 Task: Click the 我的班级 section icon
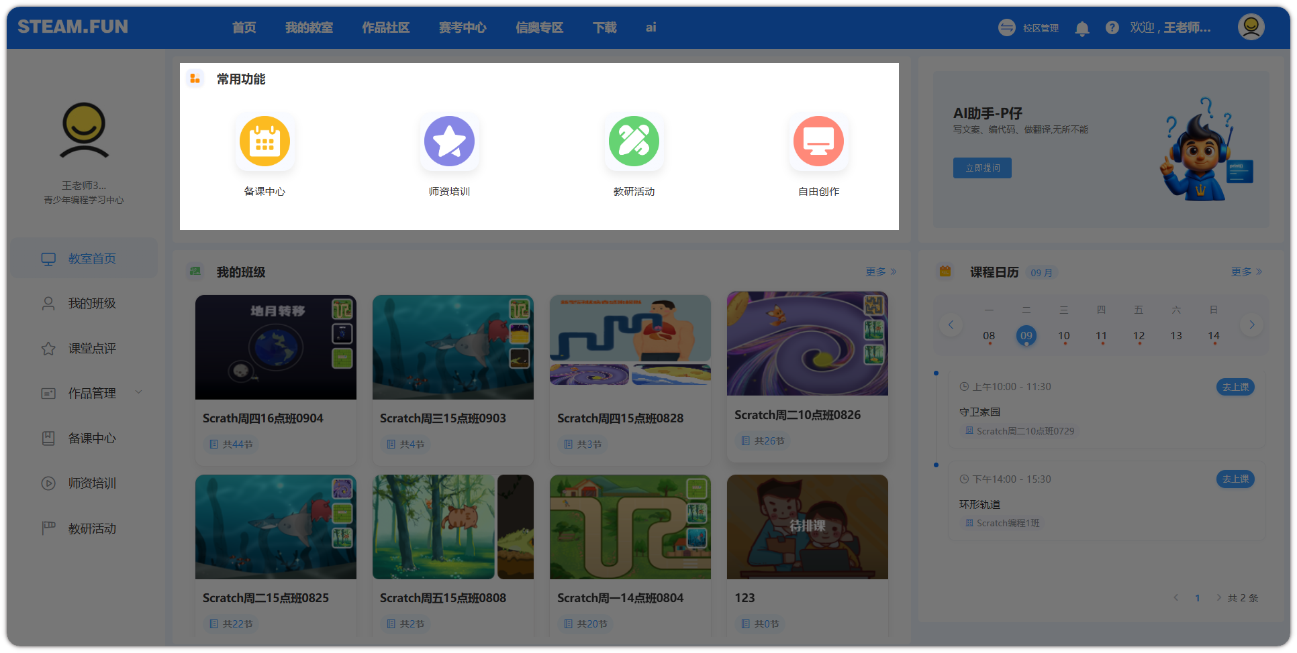click(x=195, y=272)
